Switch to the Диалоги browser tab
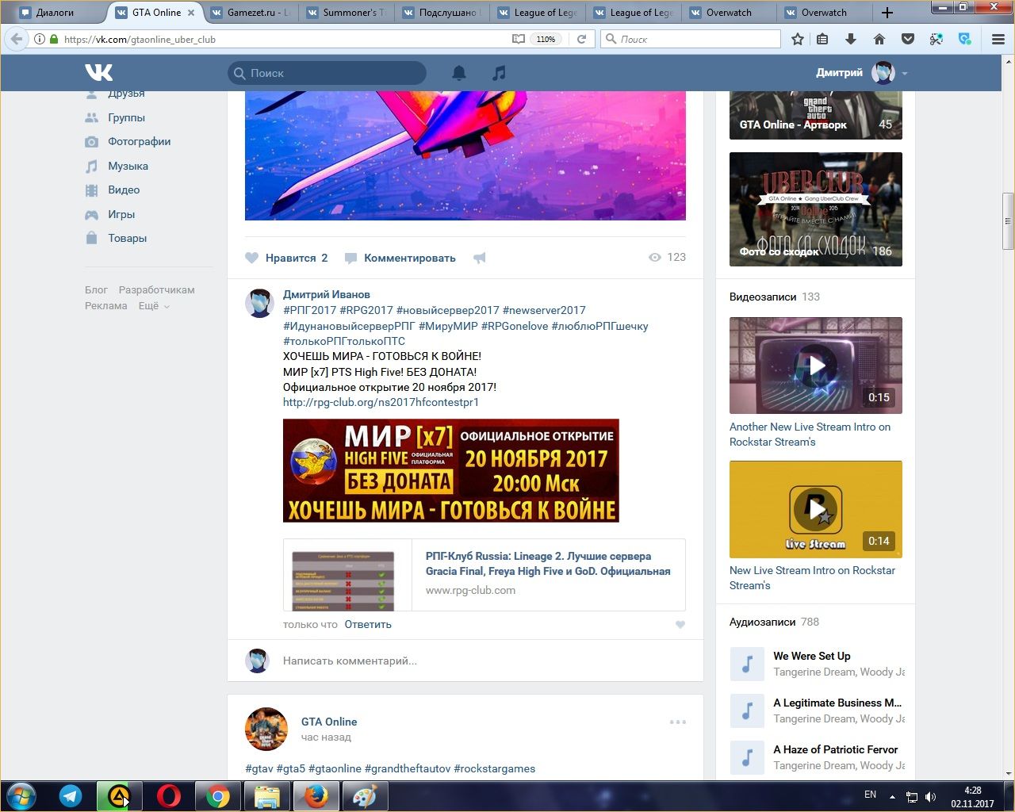Screen dimensions: 1015x812 tap(56, 13)
